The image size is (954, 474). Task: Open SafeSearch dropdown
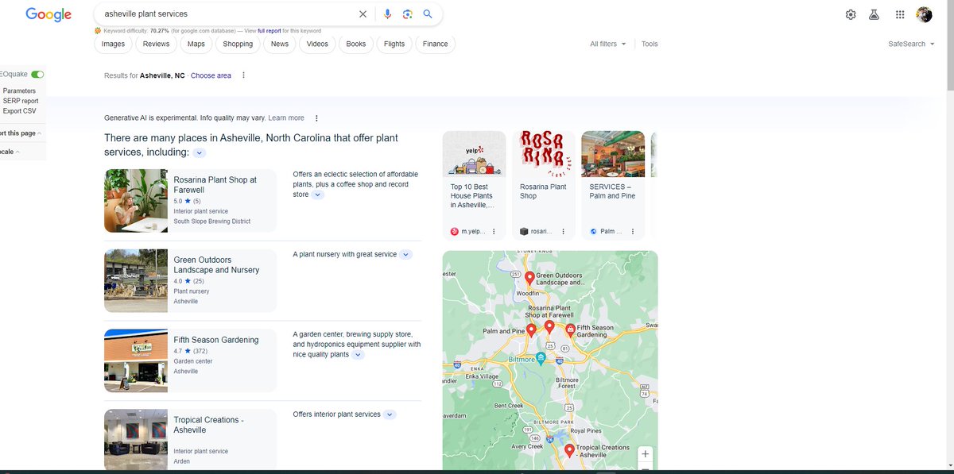[911, 44]
